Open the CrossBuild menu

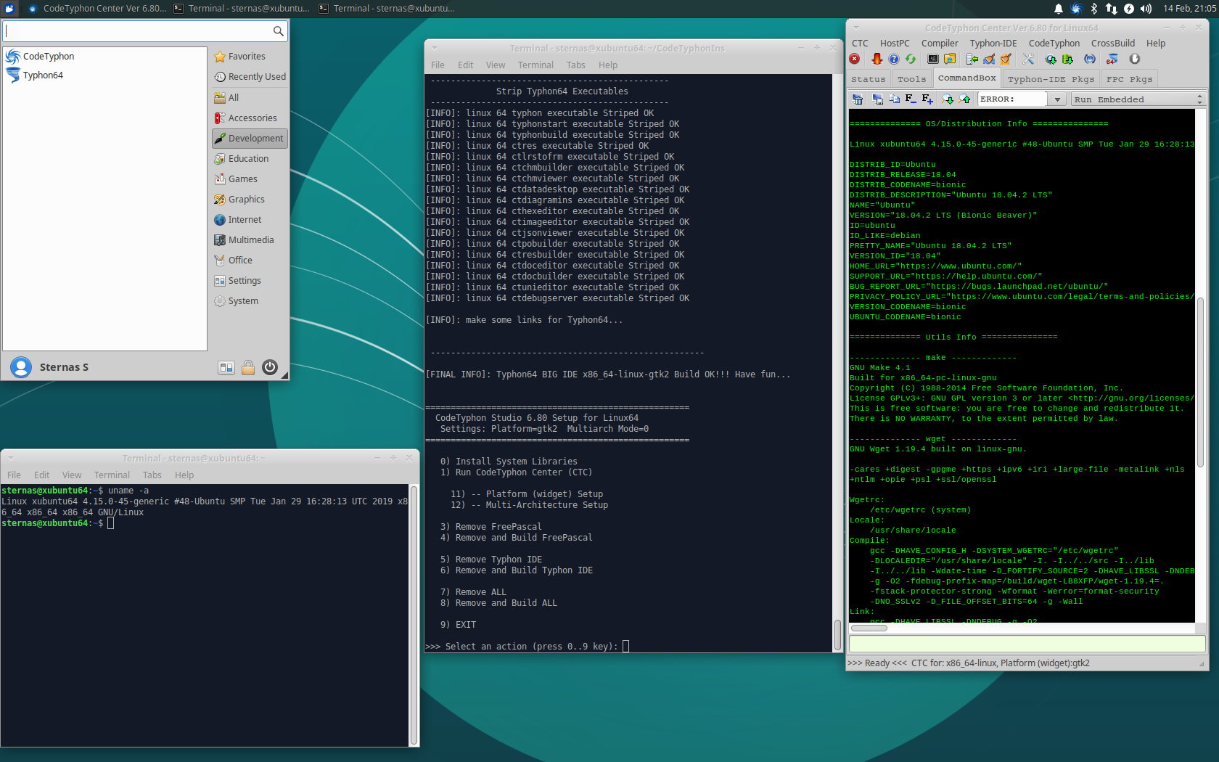click(1113, 44)
